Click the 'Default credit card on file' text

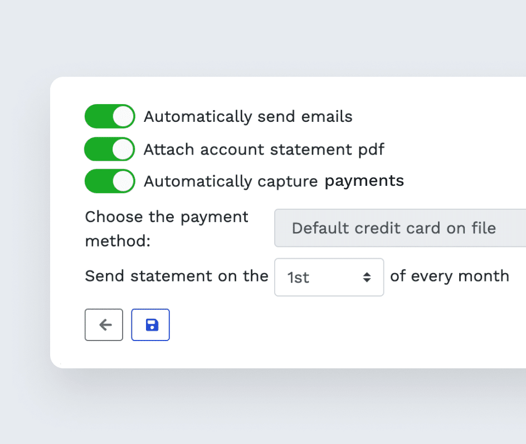click(x=394, y=228)
